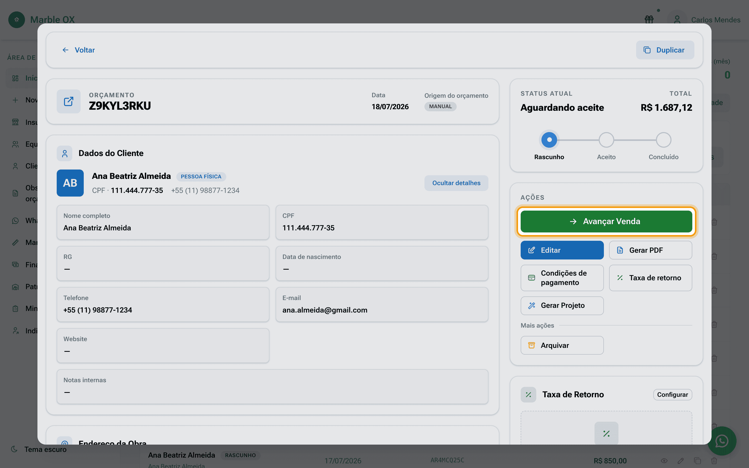Viewport: 749px width, 468px height.
Task: Click the Gerar PDF button
Action: point(651,250)
